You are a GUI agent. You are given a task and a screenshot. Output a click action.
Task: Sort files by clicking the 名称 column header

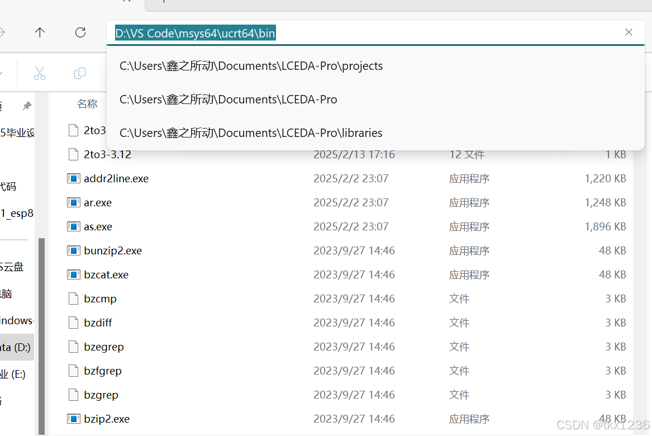87,103
